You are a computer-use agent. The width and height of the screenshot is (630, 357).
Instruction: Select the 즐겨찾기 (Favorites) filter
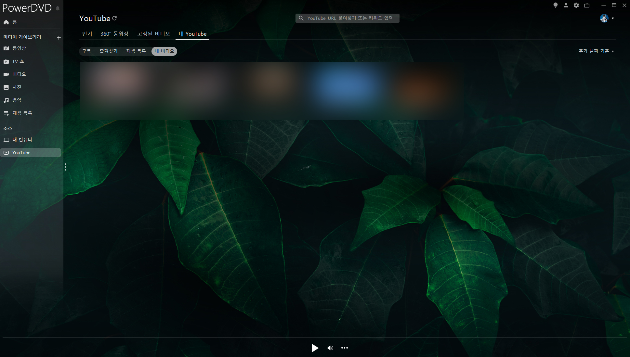[109, 51]
